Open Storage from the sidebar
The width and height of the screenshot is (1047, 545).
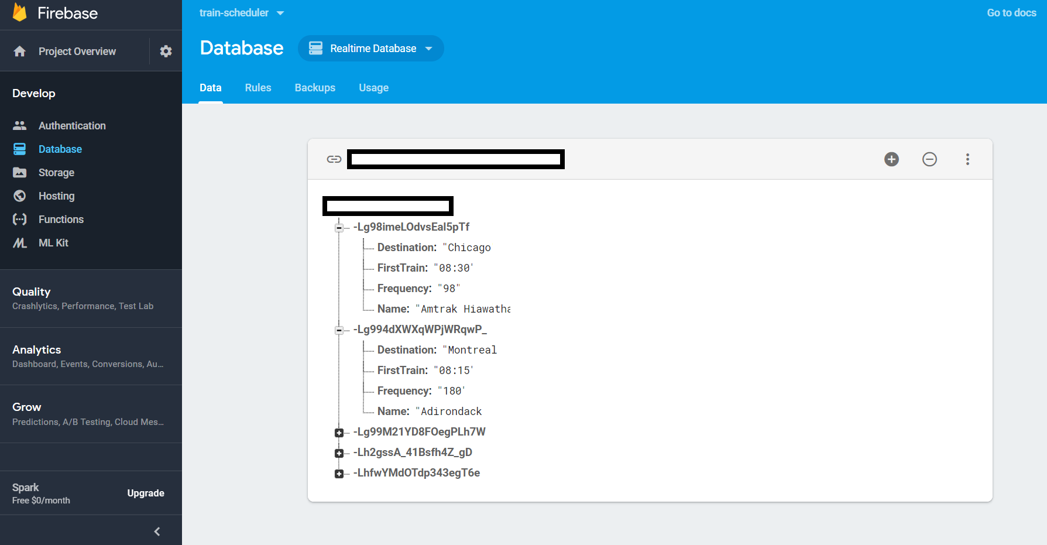20,172
